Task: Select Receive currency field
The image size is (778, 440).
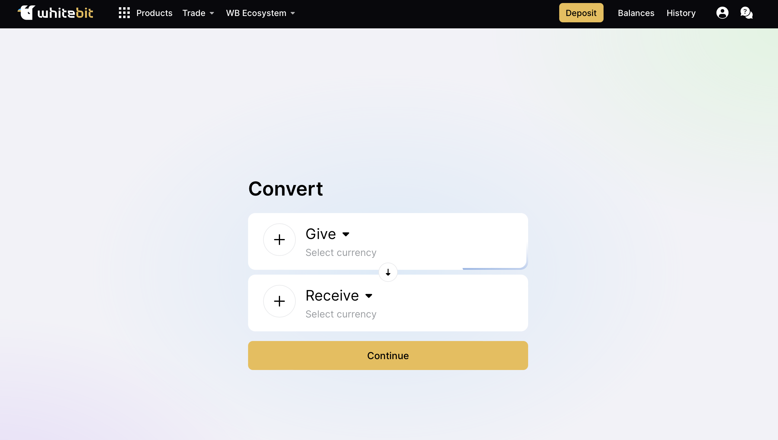Action: [340, 295]
